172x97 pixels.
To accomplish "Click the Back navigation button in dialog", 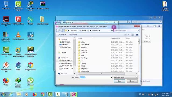I will point(58,30).
